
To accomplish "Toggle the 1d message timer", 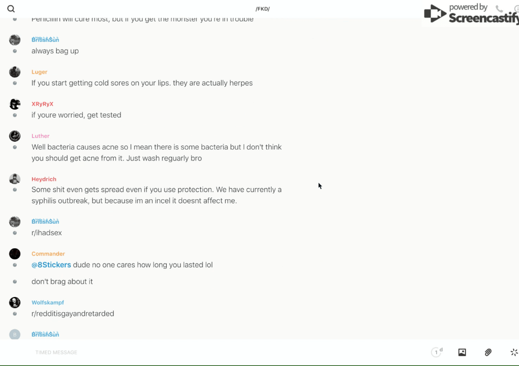I will pos(437,352).
